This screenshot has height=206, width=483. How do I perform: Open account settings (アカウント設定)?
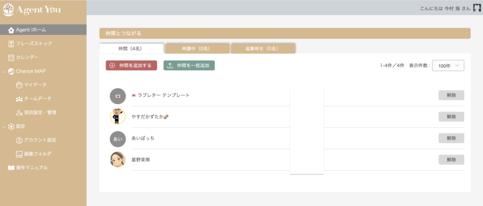(40, 140)
